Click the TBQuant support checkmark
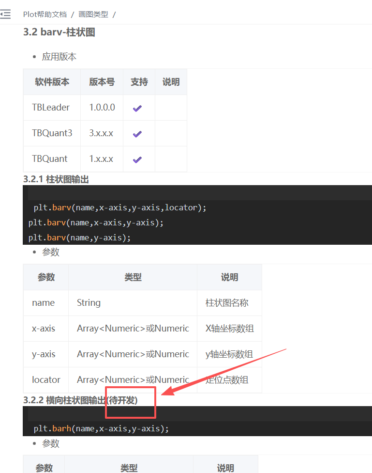This screenshot has height=473, width=372. click(137, 159)
